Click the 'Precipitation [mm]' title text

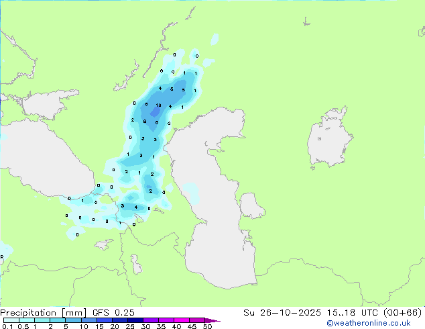pos(44,313)
